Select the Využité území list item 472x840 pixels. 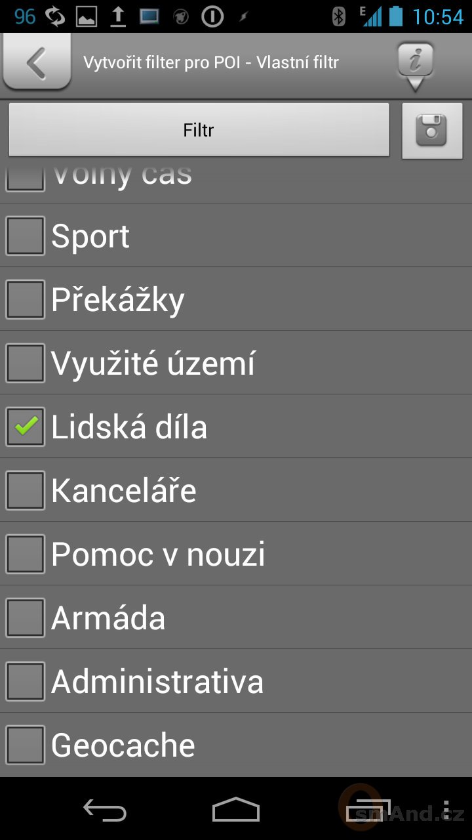point(236,363)
